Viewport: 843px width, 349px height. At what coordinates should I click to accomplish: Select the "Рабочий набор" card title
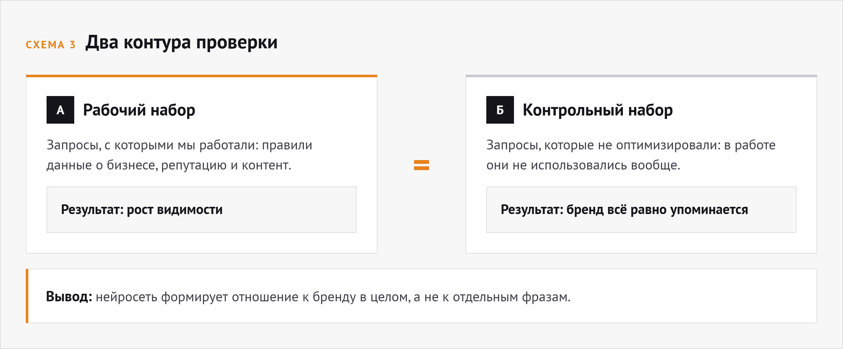click(x=139, y=110)
